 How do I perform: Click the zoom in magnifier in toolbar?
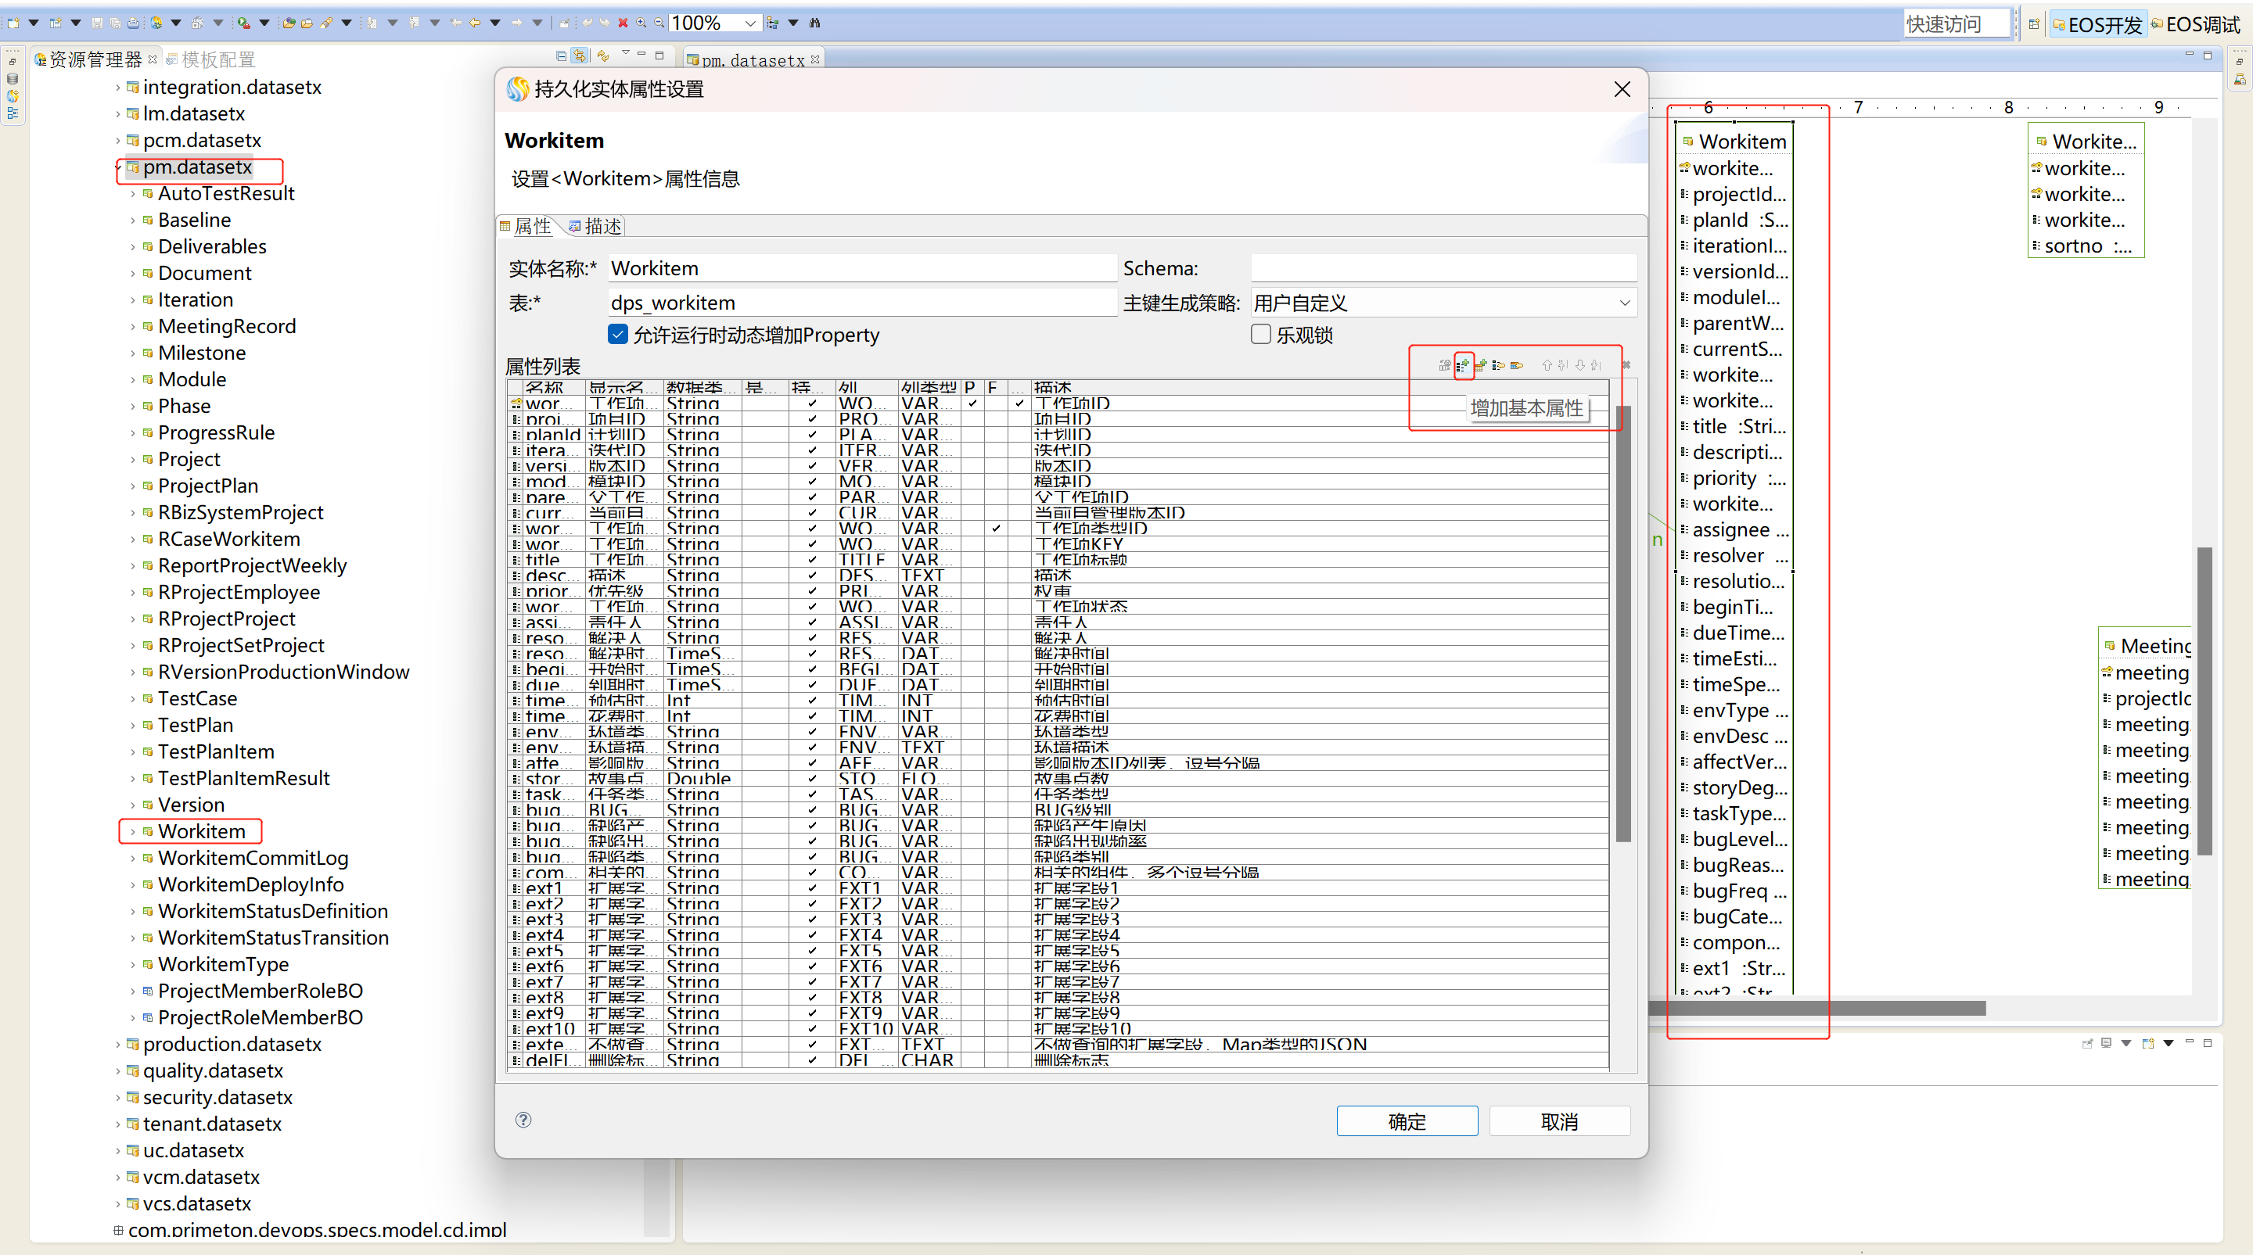(641, 23)
